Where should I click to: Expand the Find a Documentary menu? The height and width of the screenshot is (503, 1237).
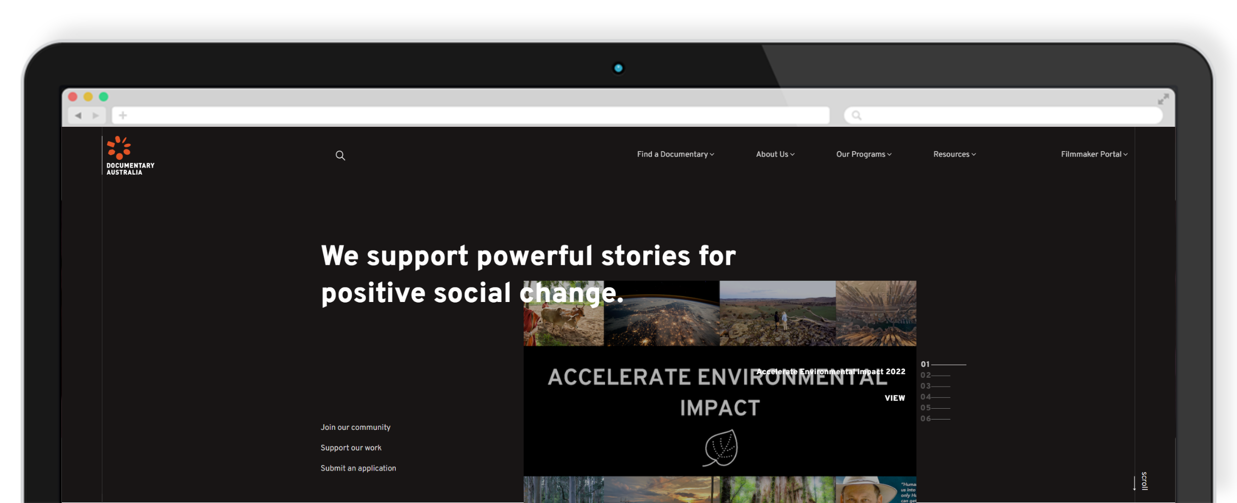[675, 154]
